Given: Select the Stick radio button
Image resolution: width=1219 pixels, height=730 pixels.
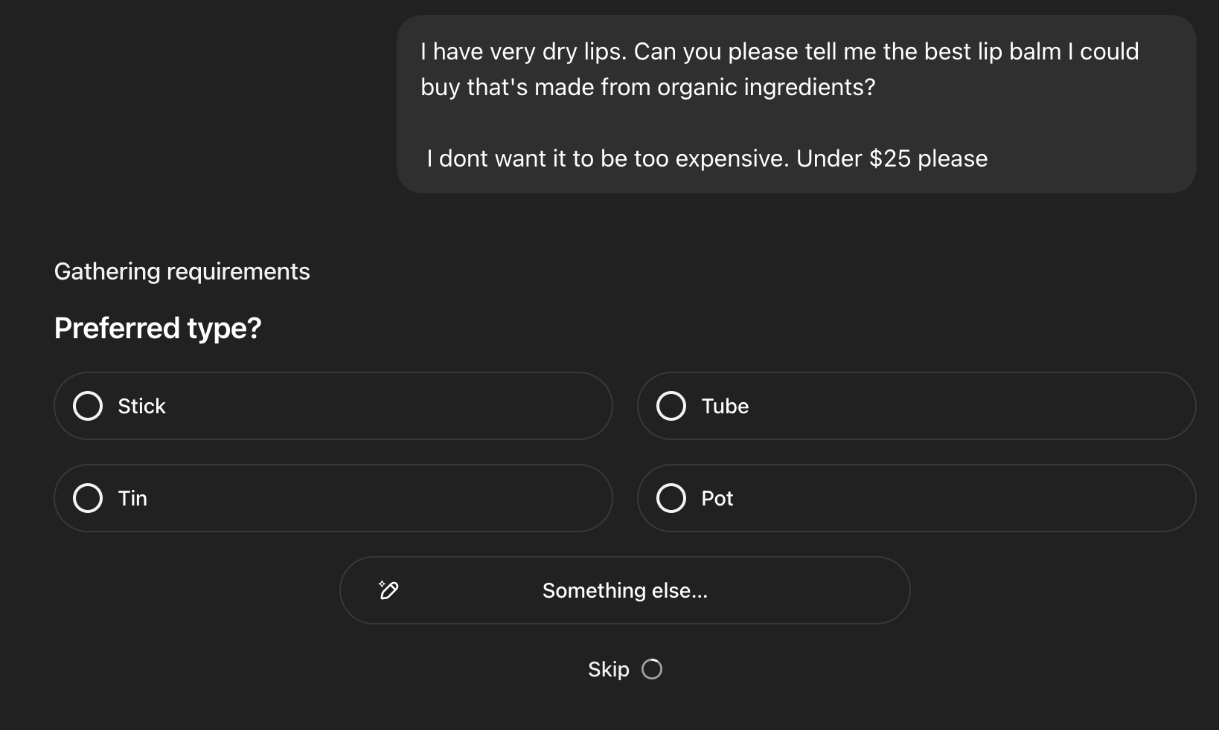Looking at the screenshot, I should click(x=88, y=406).
